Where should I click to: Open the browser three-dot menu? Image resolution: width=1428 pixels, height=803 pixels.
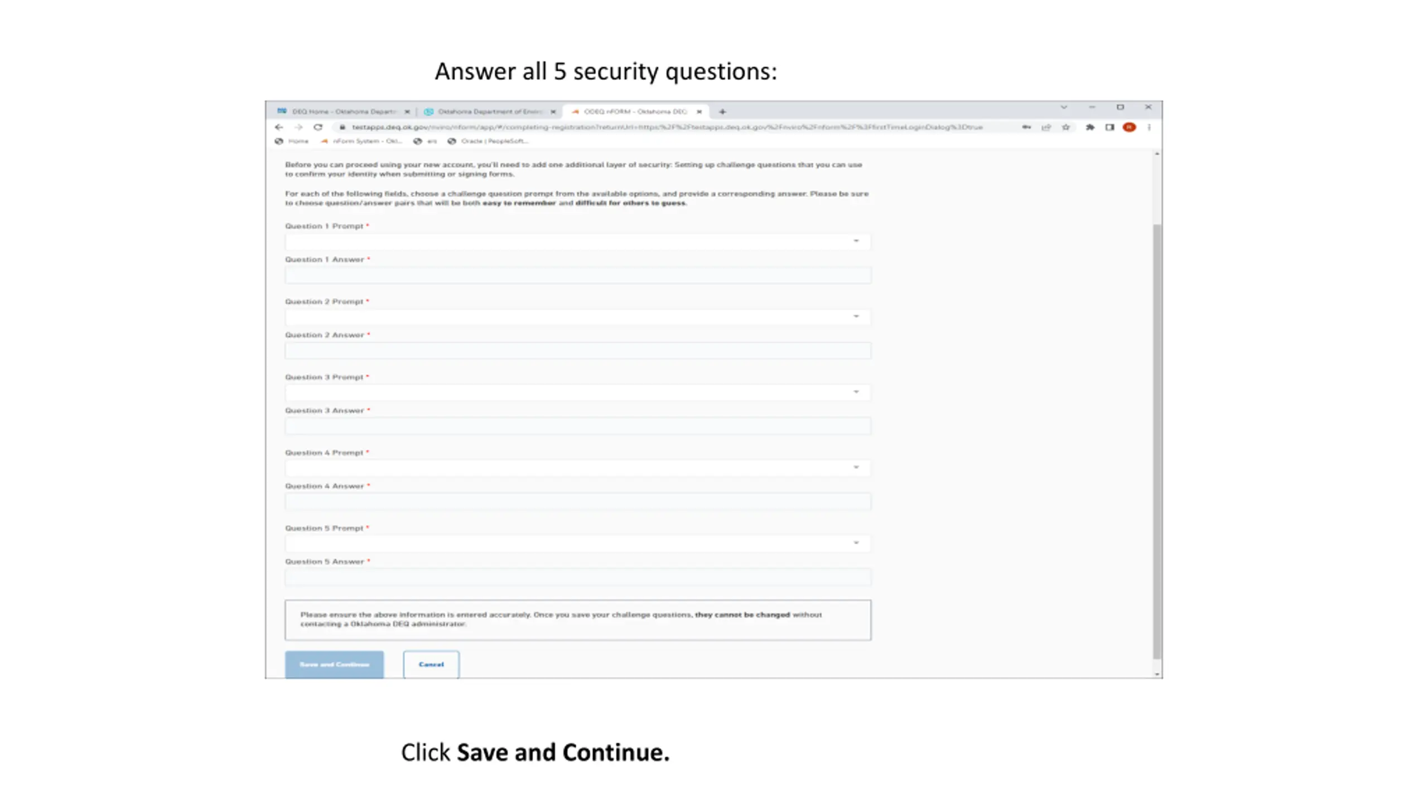point(1149,127)
